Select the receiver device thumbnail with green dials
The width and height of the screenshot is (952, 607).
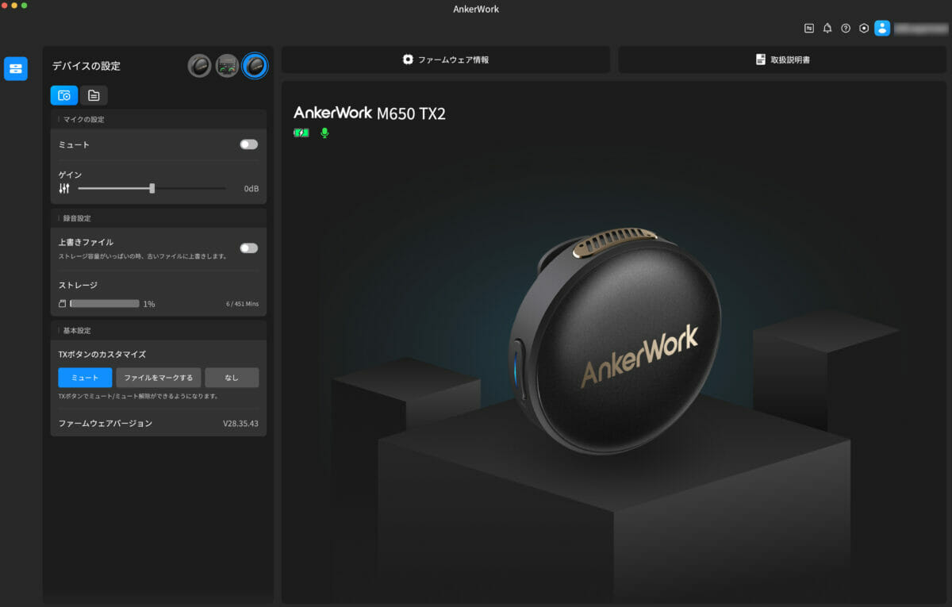(x=228, y=66)
